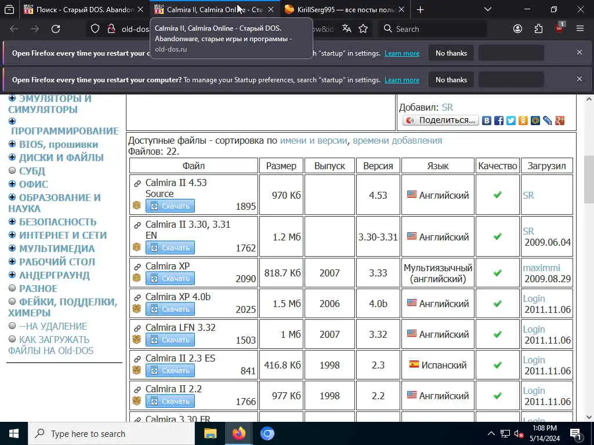This screenshot has height=445, width=594.
Task: Click the package icon in Calmira LFN 3.32 row
Action: tap(136, 340)
